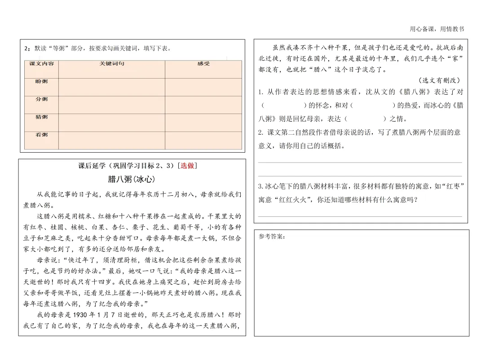Screen dimensions: 485x343
Task: Click the empty 感受 cell for 猜粥
Action: [203, 123]
